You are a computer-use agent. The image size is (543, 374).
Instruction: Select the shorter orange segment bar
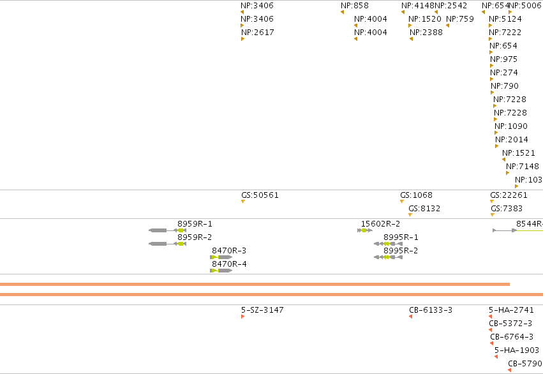255,284
